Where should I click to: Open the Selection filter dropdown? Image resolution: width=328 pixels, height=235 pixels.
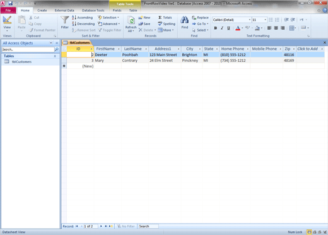click(x=108, y=18)
